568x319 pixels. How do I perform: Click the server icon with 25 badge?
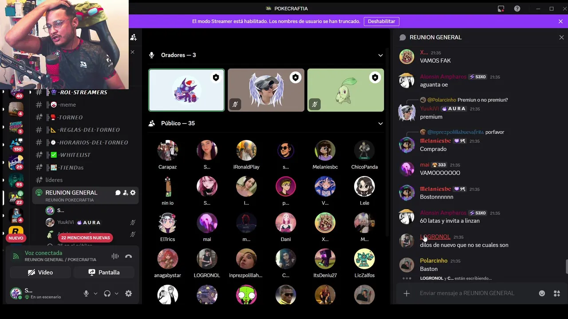click(x=16, y=162)
